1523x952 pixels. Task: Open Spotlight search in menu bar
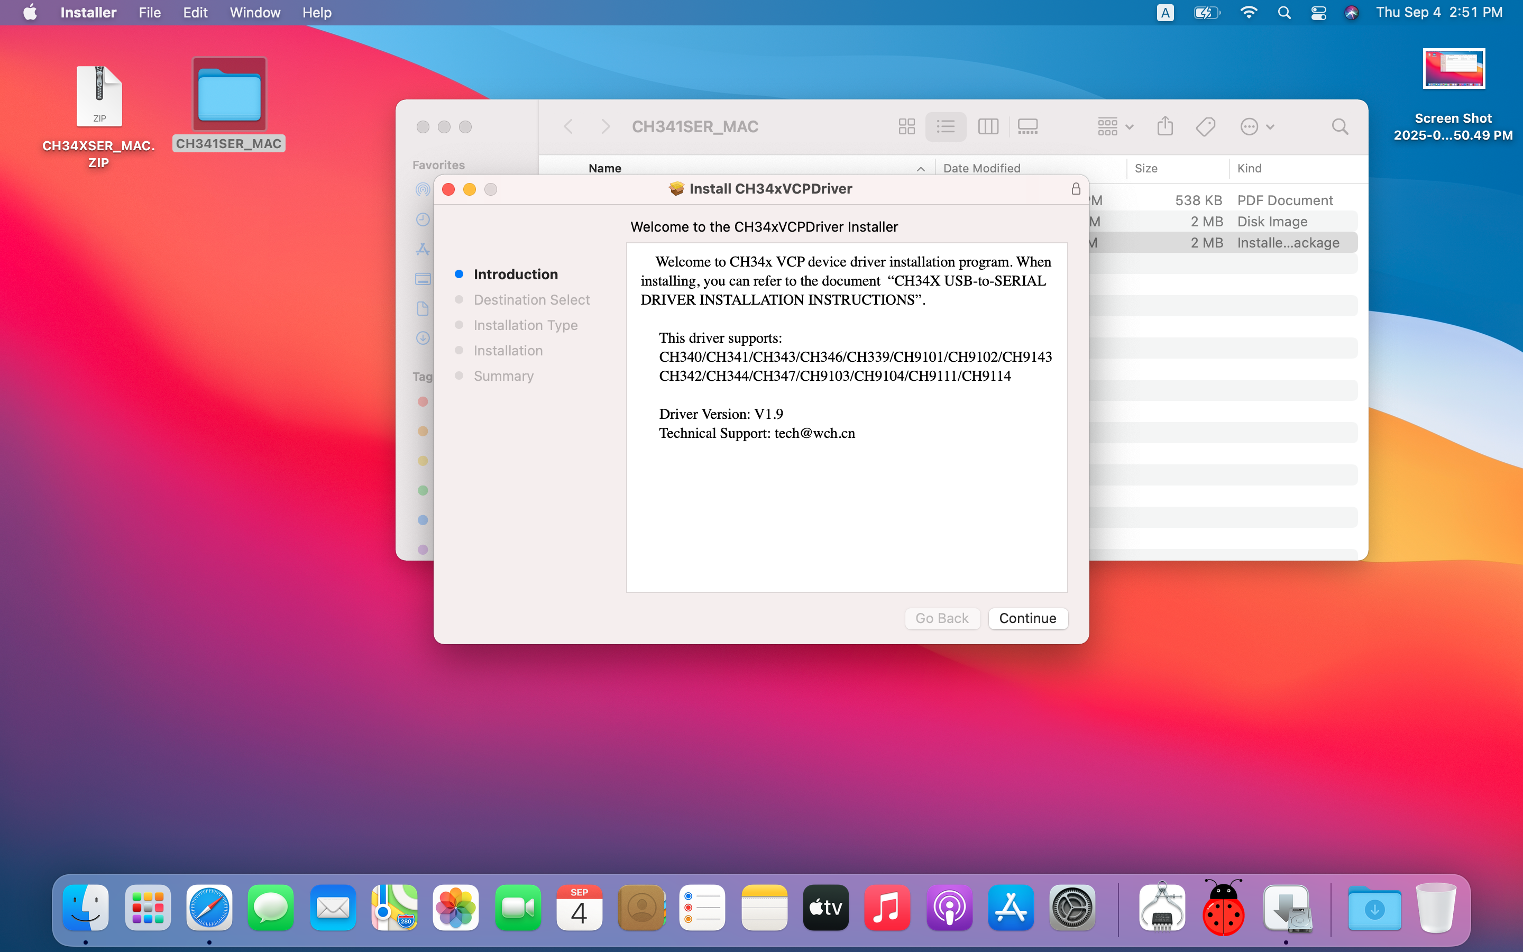(1284, 13)
